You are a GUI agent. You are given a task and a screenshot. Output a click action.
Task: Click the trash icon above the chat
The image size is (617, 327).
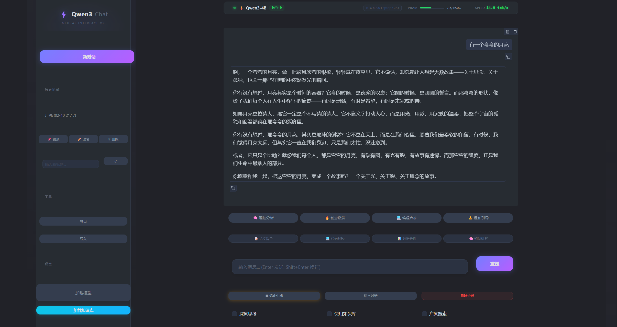508,32
